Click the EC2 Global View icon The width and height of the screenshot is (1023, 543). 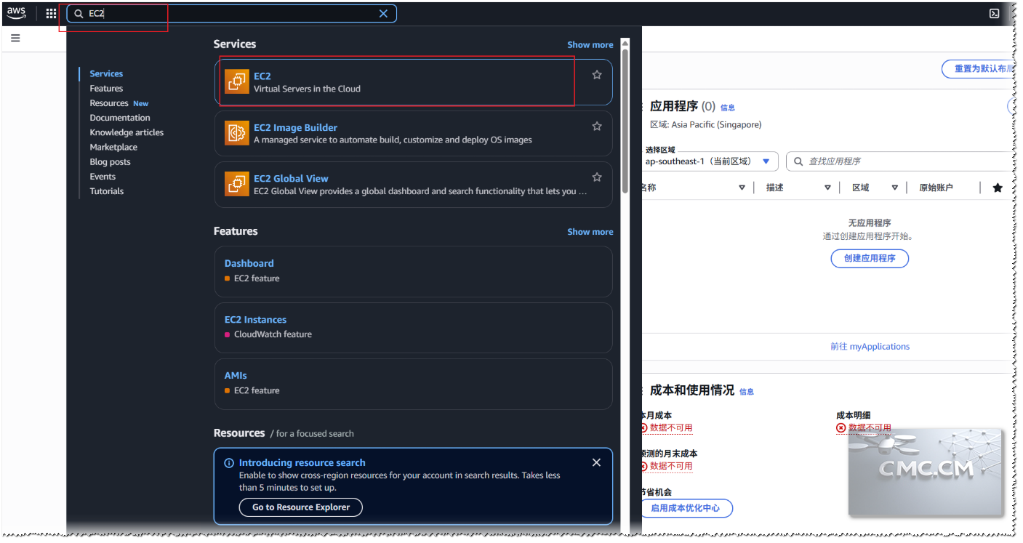coord(236,185)
